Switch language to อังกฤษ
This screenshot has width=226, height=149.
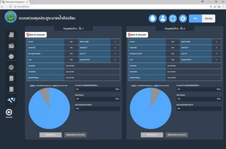point(208,18)
